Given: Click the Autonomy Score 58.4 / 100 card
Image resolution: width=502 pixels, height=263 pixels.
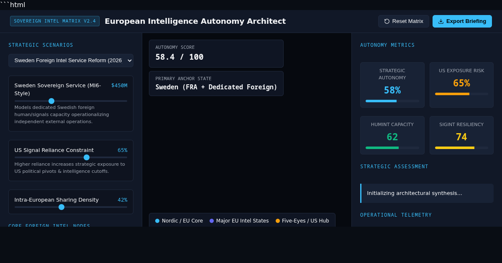Looking at the screenshot, I should pos(216,53).
